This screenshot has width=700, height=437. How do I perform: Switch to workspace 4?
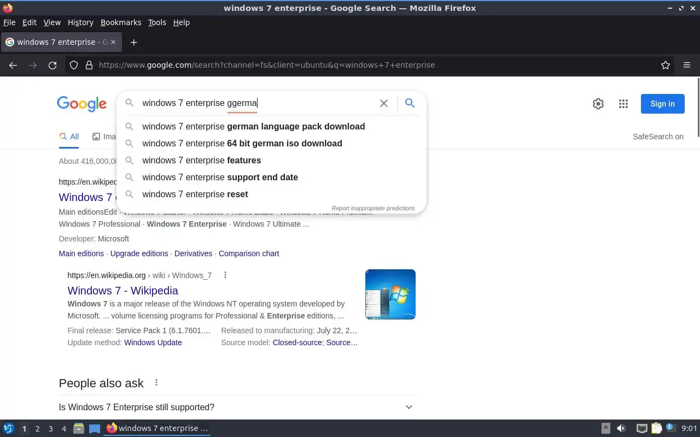point(63,429)
